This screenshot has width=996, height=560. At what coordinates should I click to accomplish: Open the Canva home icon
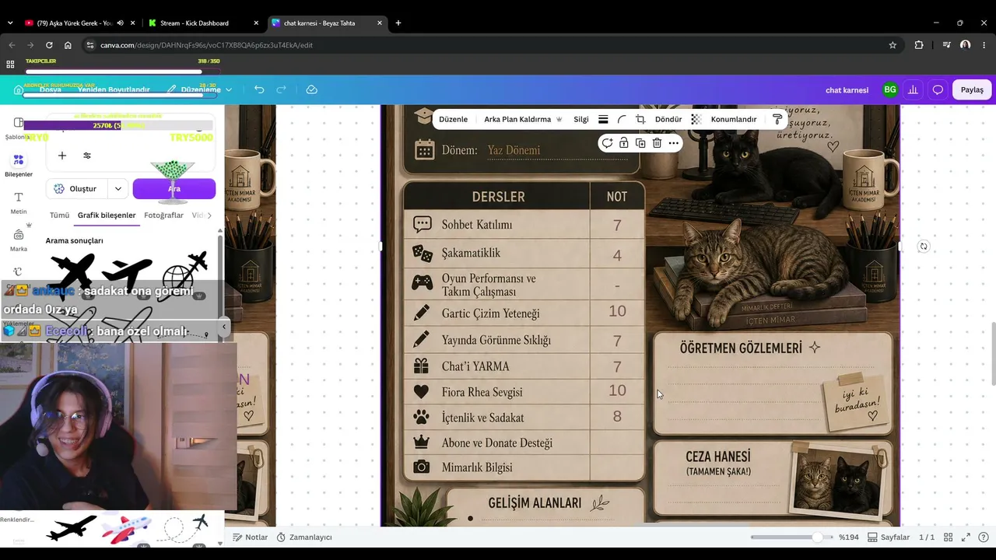(x=19, y=89)
